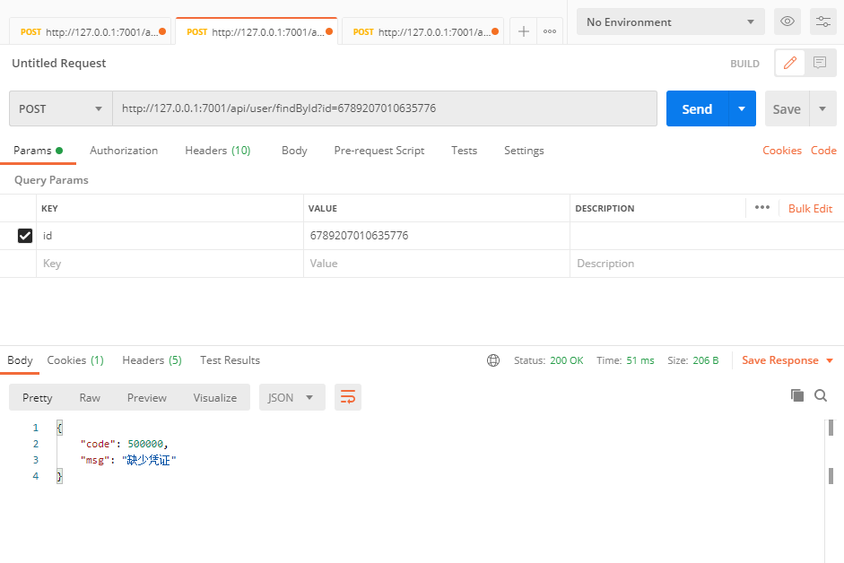Open the Test Results tab
Image resolution: width=844 pixels, height=563 pixels.
point(230,360)
